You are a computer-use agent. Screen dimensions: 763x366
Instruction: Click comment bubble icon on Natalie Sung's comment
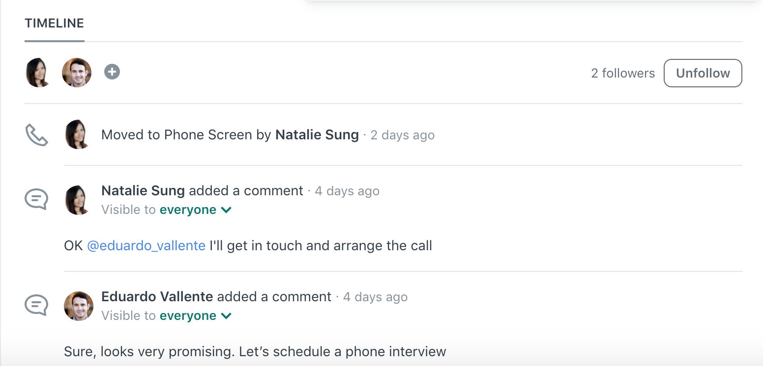(x=37, y=200)
